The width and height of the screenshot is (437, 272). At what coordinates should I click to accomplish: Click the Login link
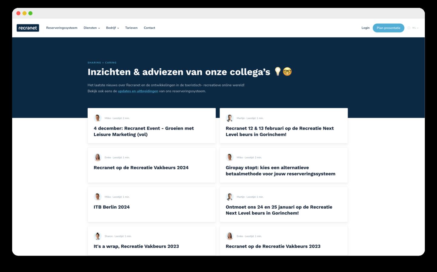365,28
